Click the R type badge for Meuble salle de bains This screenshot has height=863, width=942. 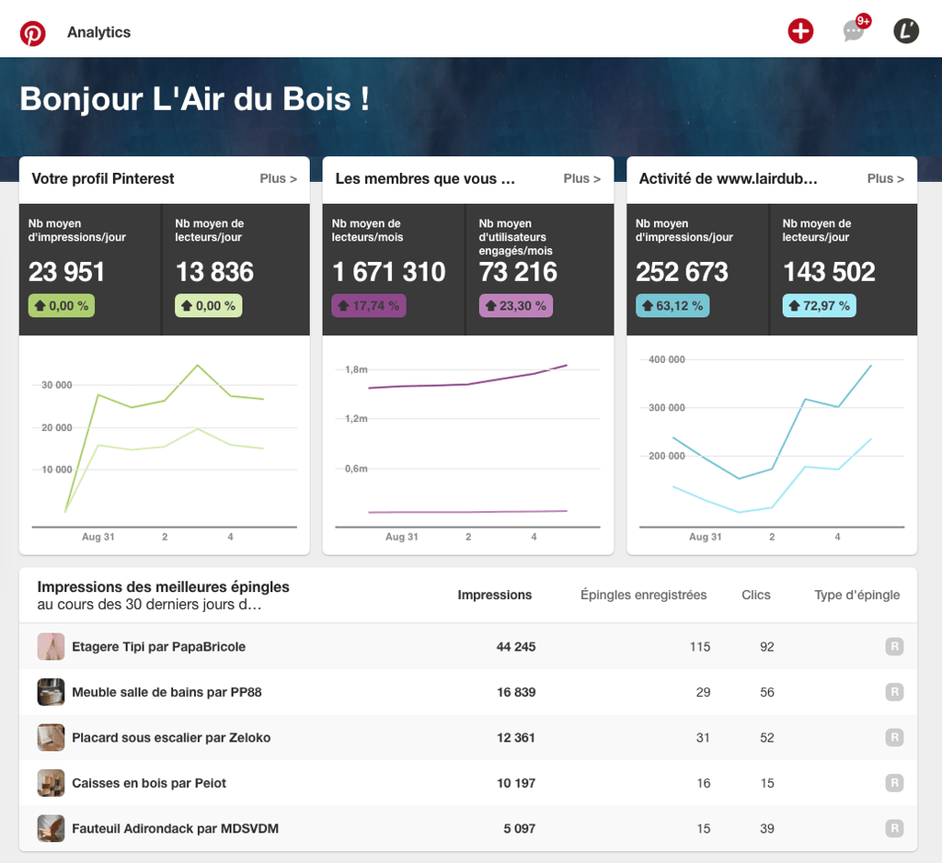pyautogui.click(x=894, y=692)
